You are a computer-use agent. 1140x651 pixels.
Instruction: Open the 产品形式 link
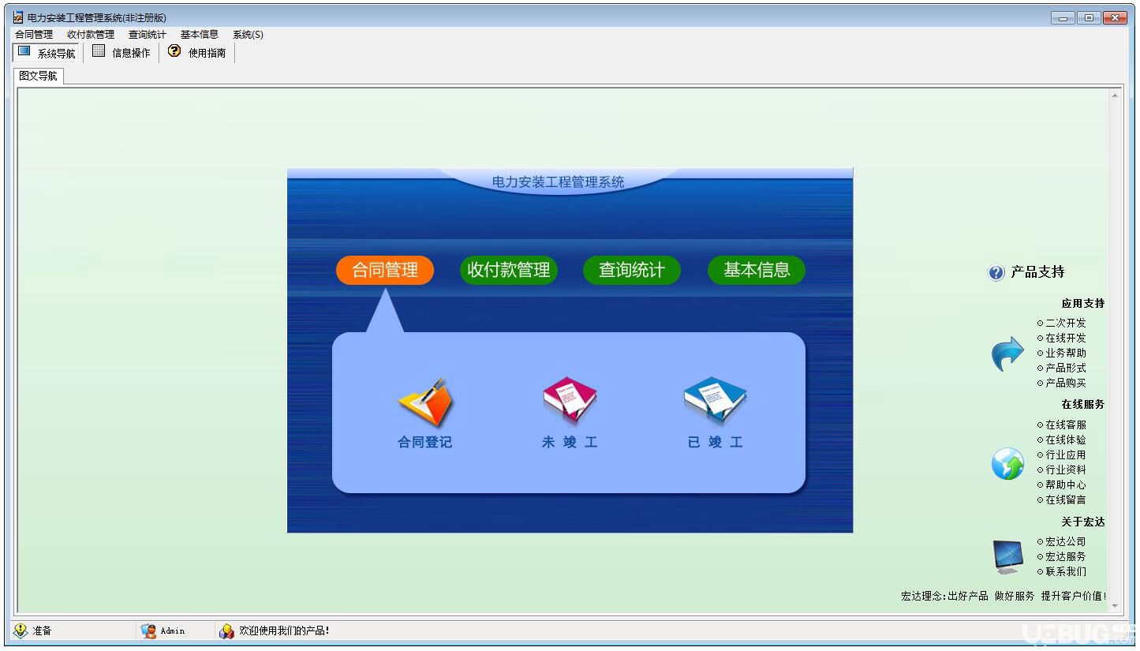coord(1066,368)
